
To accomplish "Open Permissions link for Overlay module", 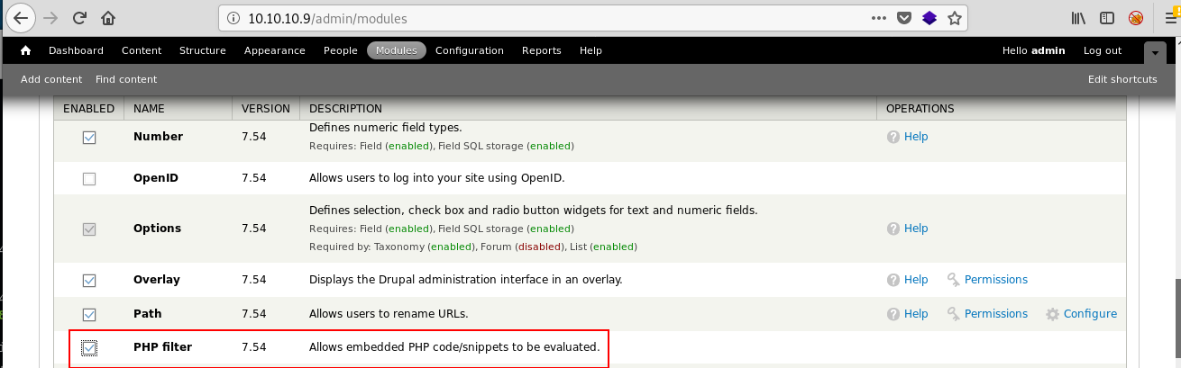I will tap(996, 280).
